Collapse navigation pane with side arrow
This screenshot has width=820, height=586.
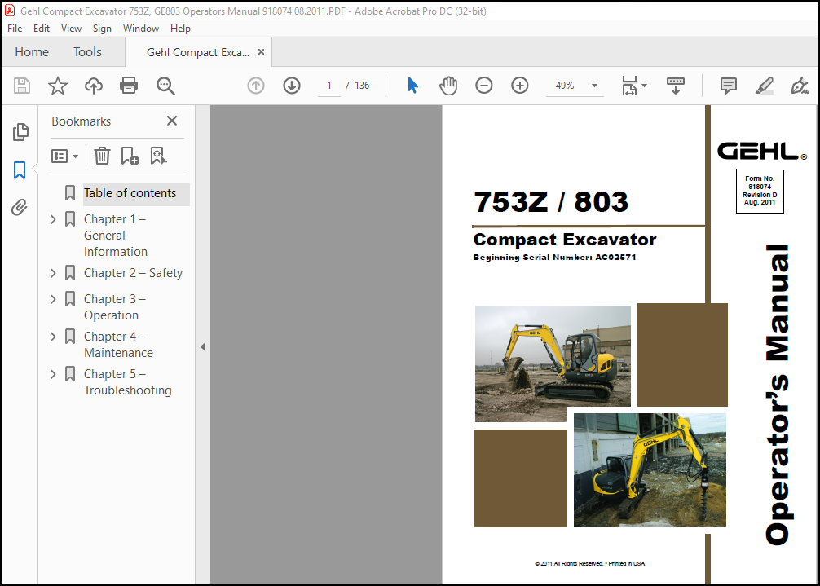point(203,346)
